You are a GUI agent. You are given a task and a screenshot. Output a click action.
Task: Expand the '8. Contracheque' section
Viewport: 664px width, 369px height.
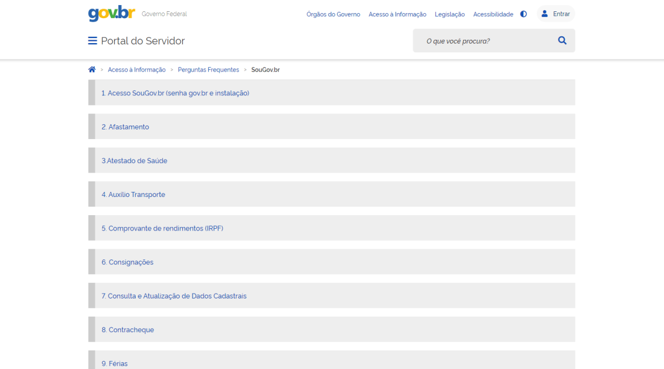click(128, 330)
